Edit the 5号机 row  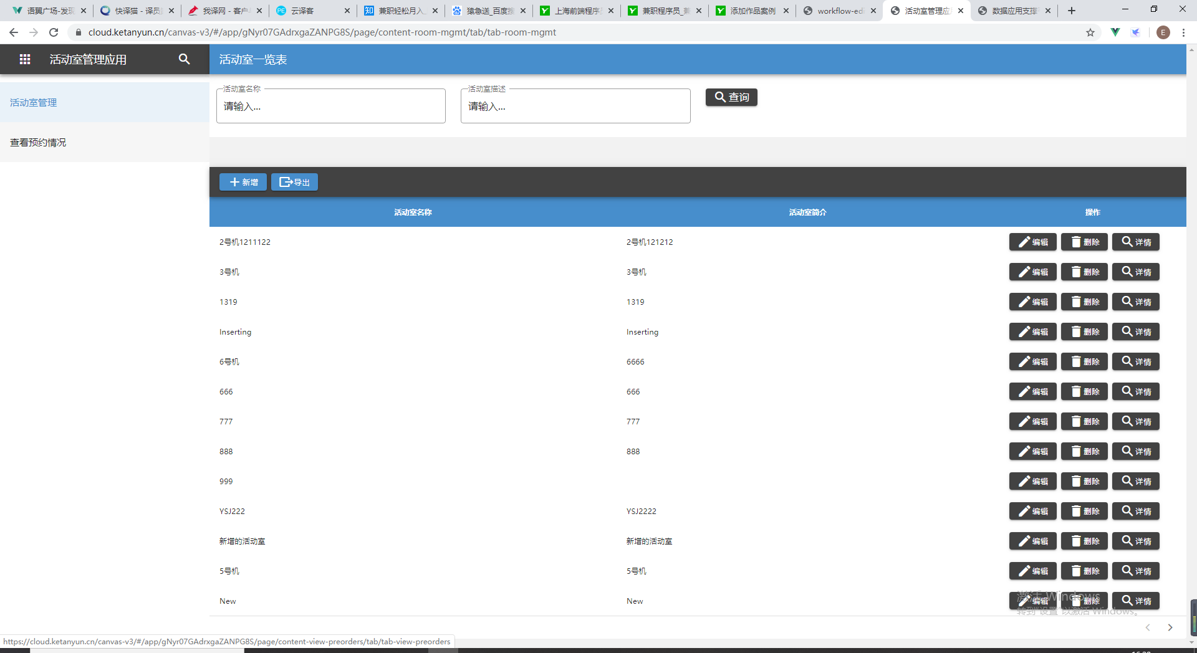(x=1033, y=571)
